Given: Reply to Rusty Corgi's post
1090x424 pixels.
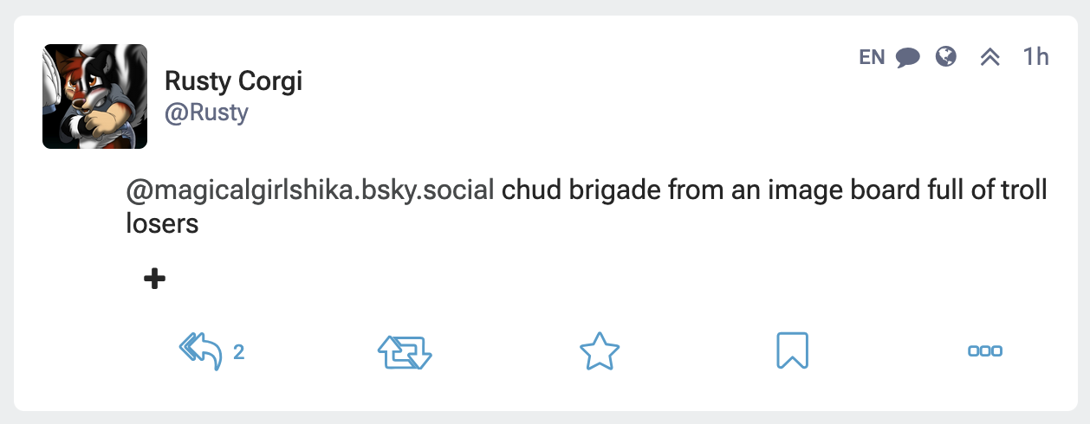Looking at the screenshot, I should click(x=200, y=351).
